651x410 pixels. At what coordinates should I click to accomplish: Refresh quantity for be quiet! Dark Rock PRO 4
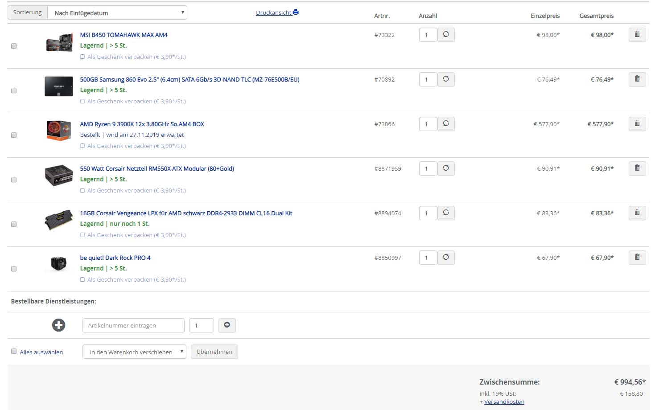pyautogui.click(x=446, y=258)
